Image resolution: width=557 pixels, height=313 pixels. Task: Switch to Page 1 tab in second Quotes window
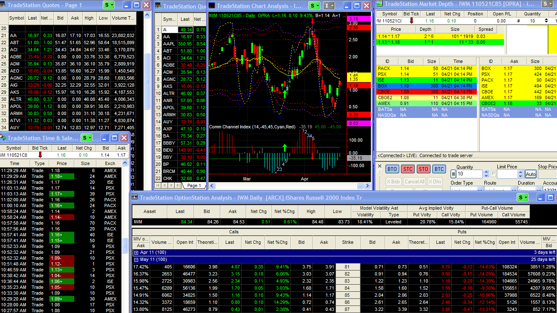(x=194, y=185)
